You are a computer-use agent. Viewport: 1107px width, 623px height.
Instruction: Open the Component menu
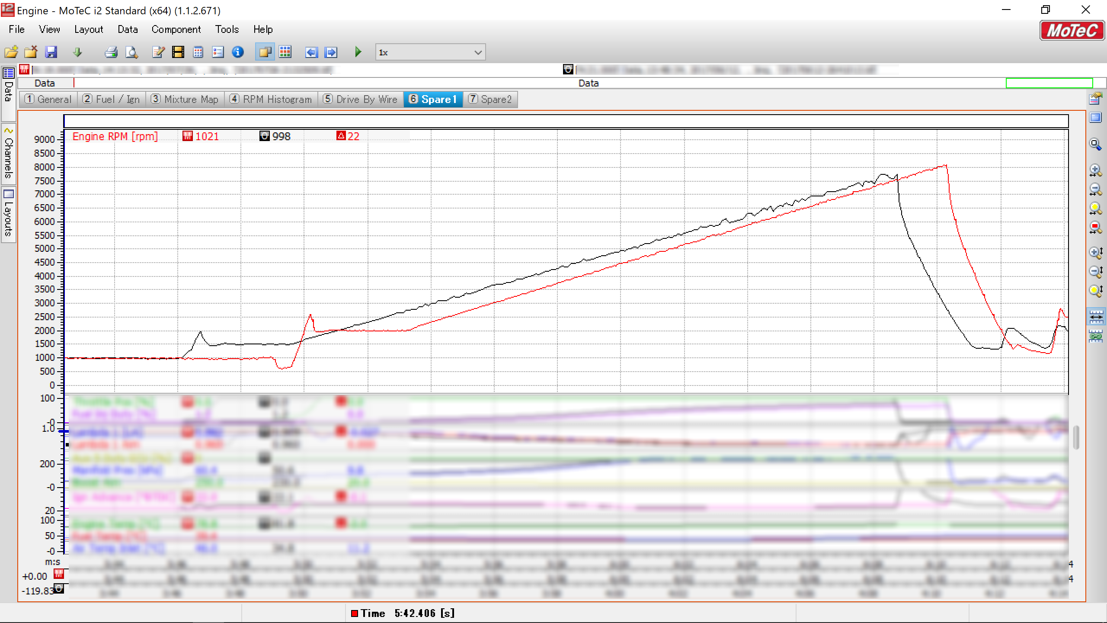[176, 29]
